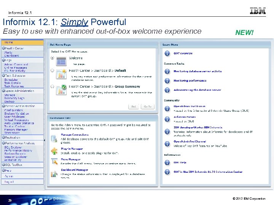Select Health Center Dashboard Default radio button
Screen dimensions: 274x205
click(x=52, y=71)
